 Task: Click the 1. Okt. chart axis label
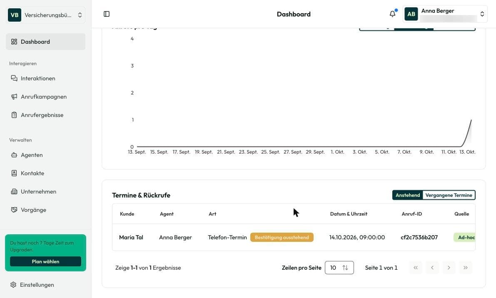click(337, 152)
